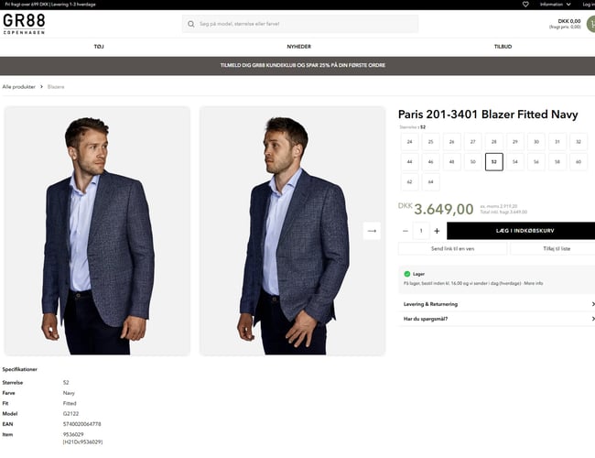Choose size 48
Image resolution: width=595 pixels, height=458 pixels.
click(452, 162)
